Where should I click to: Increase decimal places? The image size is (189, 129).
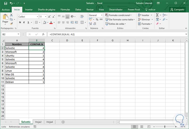coord(90,24)
